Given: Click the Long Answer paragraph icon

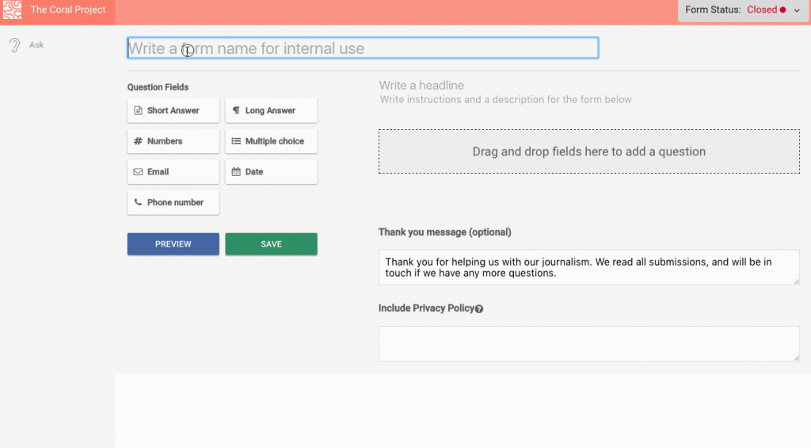Looking at the screenshot, I should click(236, 110).
